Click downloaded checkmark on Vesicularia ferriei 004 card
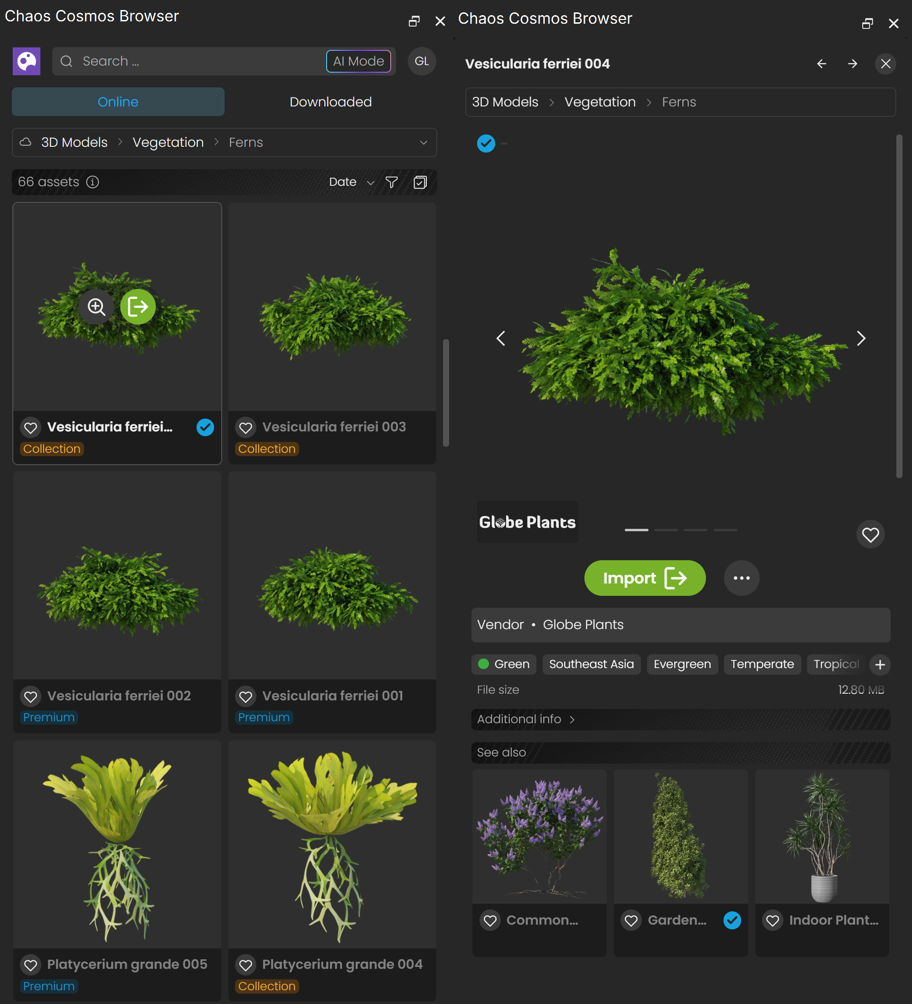 pyautogui.click(x=206, y=427)
